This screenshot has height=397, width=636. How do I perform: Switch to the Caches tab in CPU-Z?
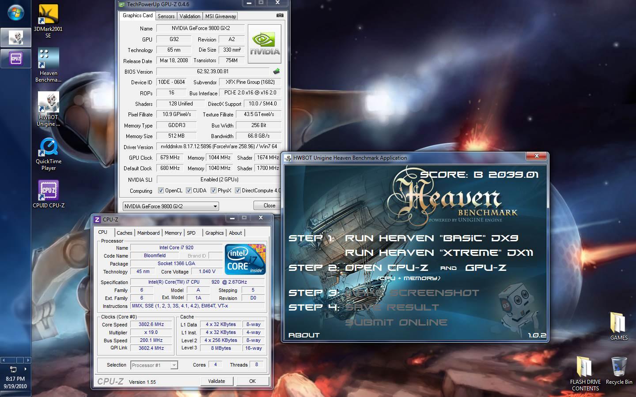coord(125,233)
